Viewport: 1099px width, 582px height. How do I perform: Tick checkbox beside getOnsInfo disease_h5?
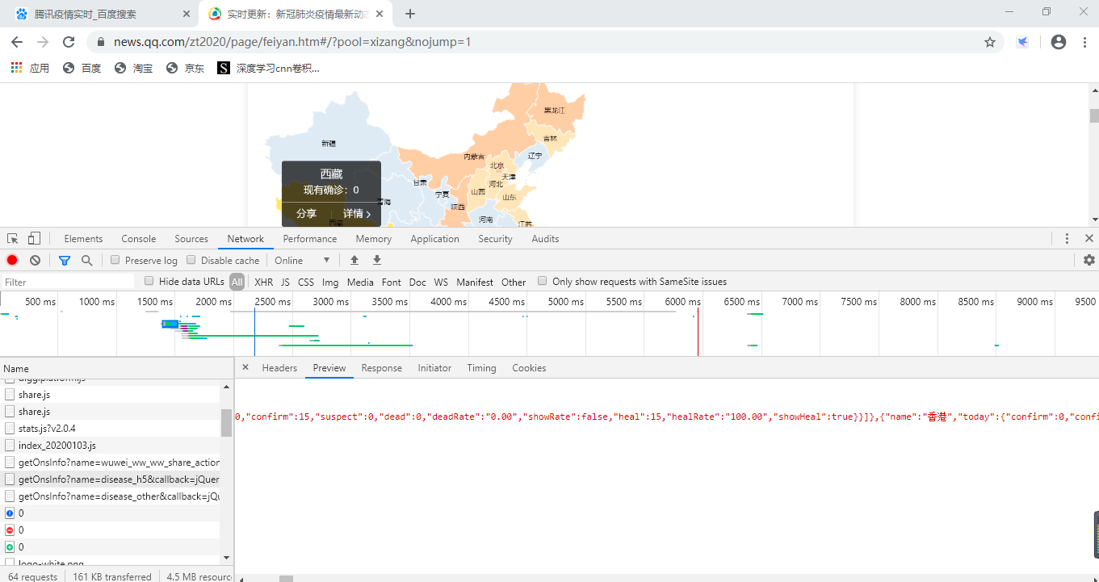pos(10,479)
